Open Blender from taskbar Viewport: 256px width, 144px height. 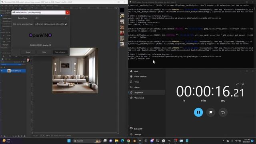[x=134, y=141]
